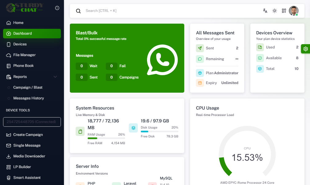The width and height of the screenshot is (310, 185).
Task: Open Devices menu item
Action: pos(20,44)
